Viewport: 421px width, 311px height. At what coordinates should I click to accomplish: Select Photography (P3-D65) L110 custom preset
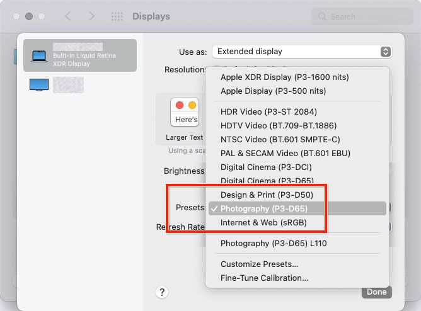click(274, 244)
